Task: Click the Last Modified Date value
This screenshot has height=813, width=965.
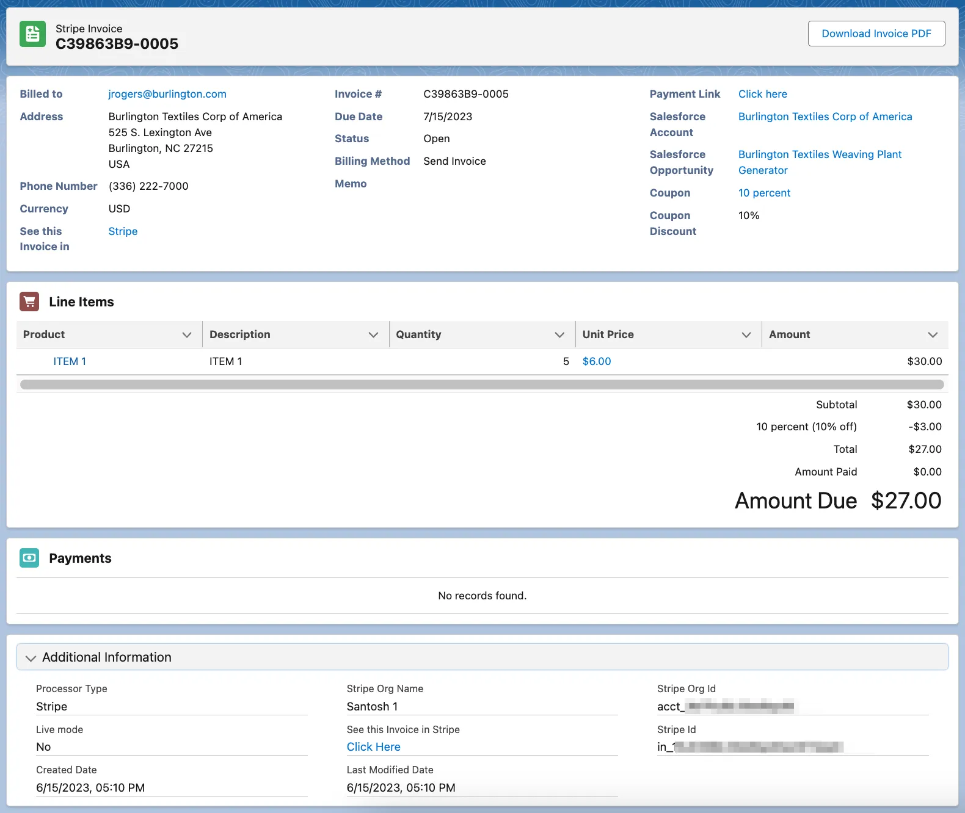Action: pyautogui.click(x=401, y=787)
